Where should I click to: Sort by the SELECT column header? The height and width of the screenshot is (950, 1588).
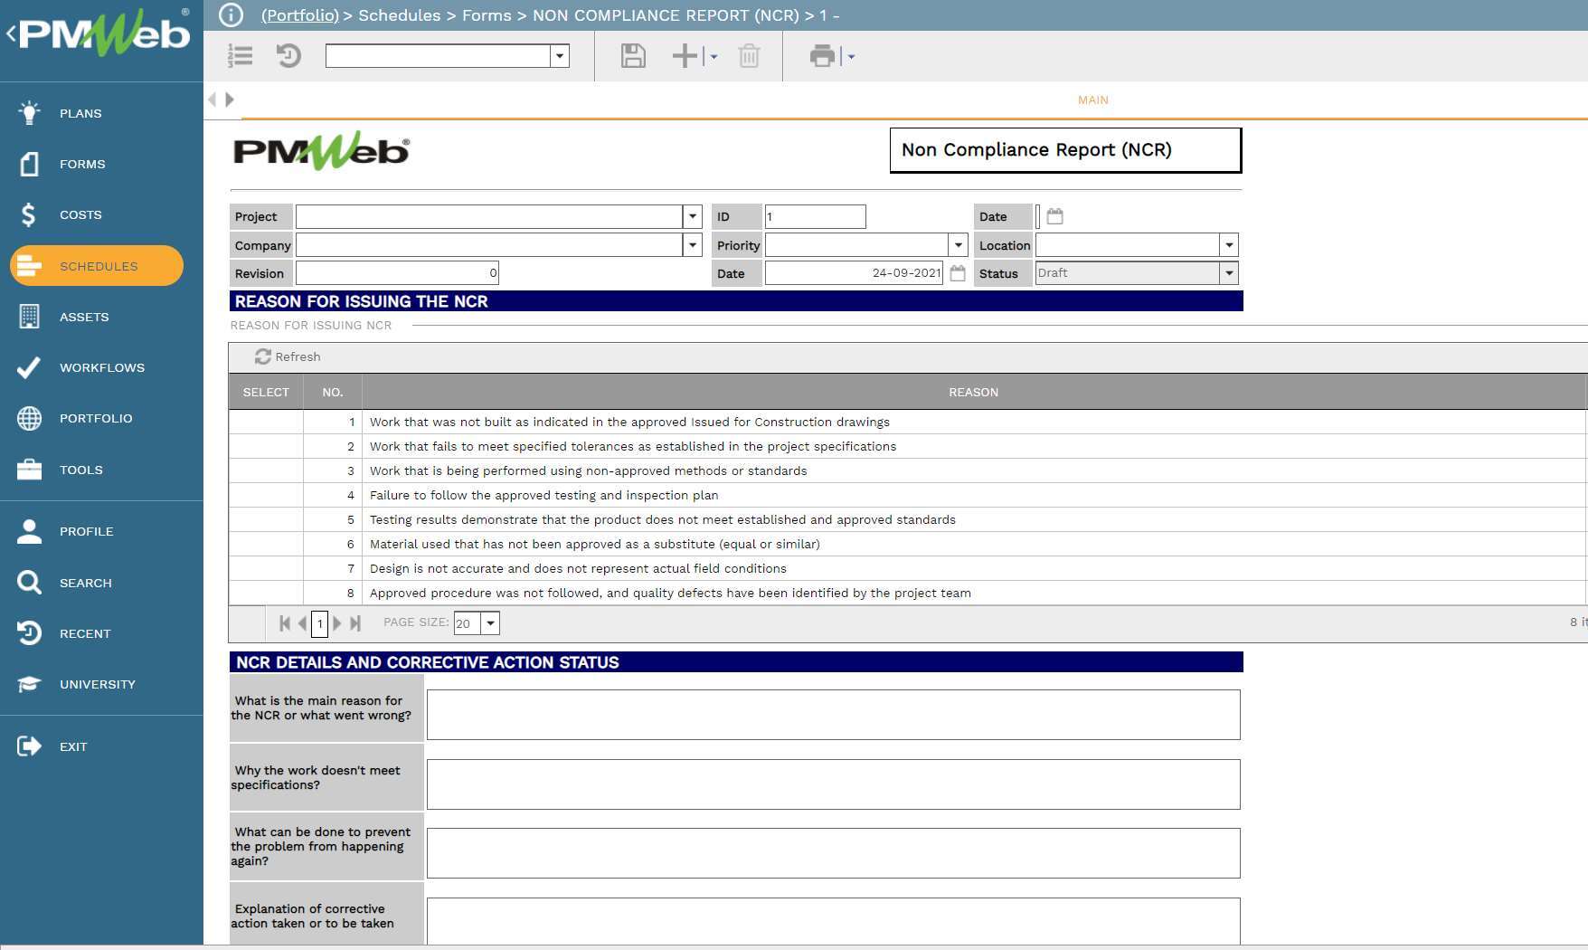[266, 392]
